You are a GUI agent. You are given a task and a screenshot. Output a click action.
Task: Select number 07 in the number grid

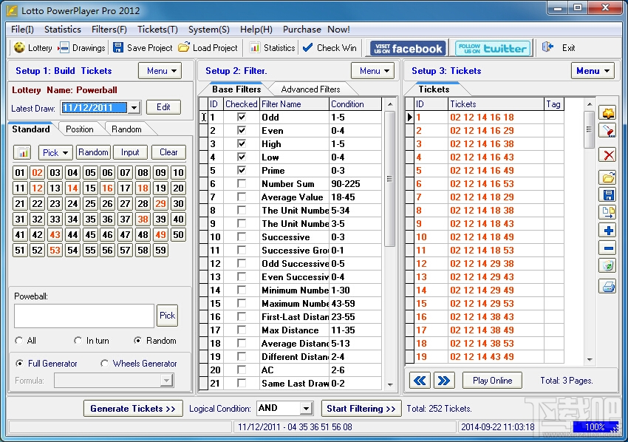[125, 173]
